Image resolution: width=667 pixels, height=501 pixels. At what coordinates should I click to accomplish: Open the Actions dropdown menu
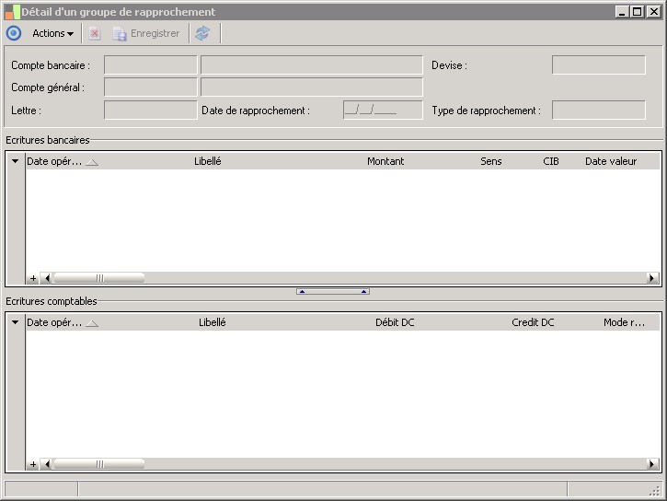click(52, 33)
